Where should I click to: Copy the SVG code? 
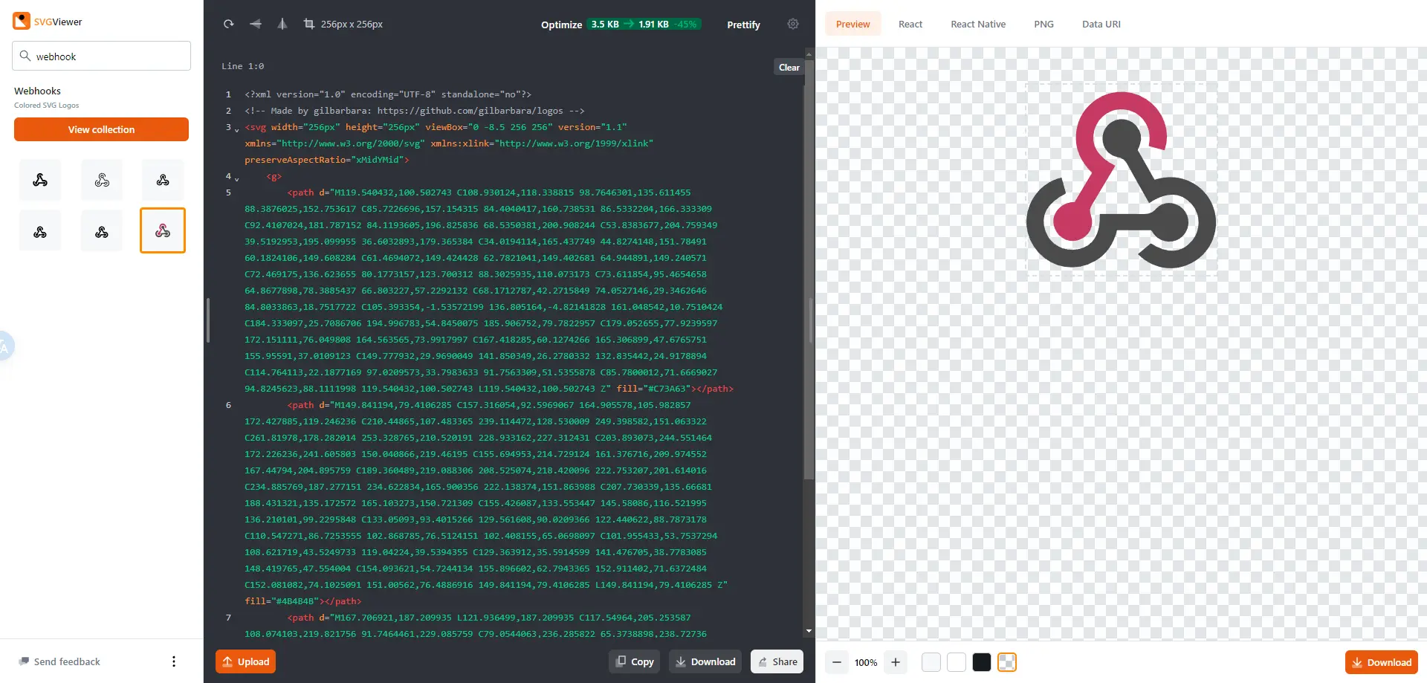click(635, 661)
